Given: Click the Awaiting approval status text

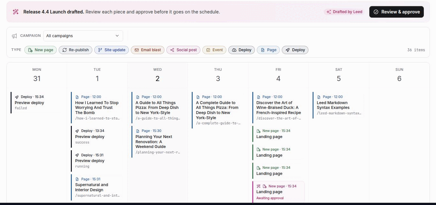Looking at the screenshot, I should click(x=270, y=198).
